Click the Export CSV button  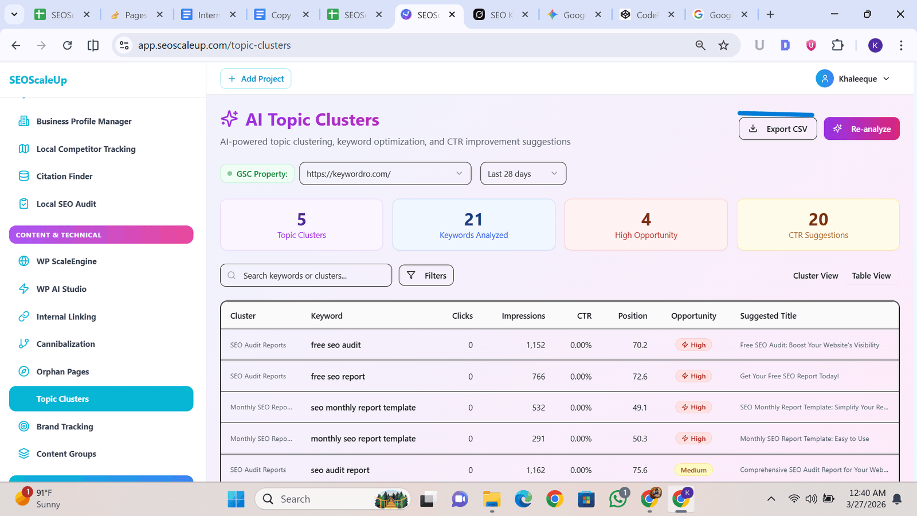click(777, 128)
